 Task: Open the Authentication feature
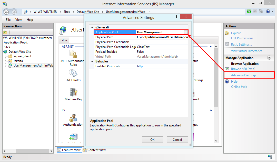click(73, 118)
